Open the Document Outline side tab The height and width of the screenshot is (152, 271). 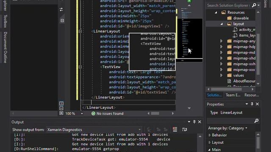click(6, 47)
